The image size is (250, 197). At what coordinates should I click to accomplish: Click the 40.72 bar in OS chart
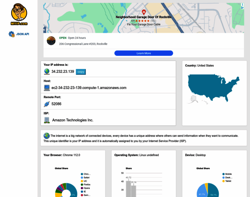coord(128,189)
